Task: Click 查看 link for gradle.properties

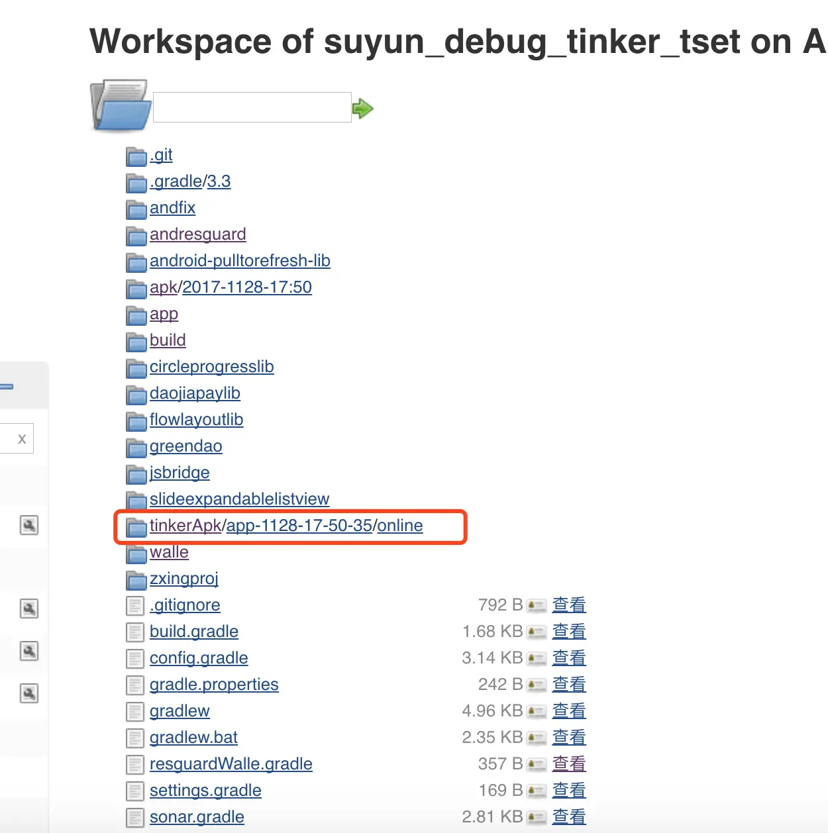Action: pyautogui.click(x=569, y=685)
